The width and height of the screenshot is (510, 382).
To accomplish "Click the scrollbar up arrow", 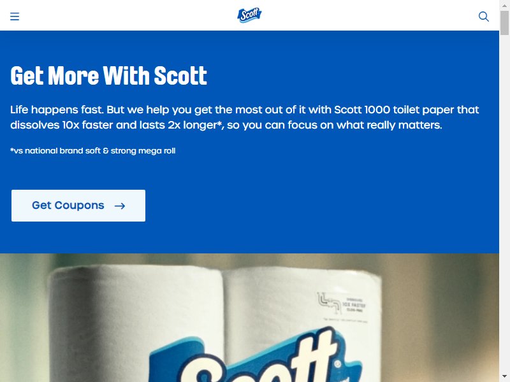I will pyautogui.click(x=504, y=5).
